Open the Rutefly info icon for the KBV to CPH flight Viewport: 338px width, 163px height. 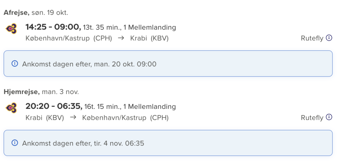pyautogui.click(x=329, y=117)
